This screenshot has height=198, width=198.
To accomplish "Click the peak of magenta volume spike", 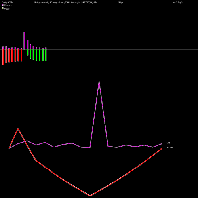I will tap(99, 82).
